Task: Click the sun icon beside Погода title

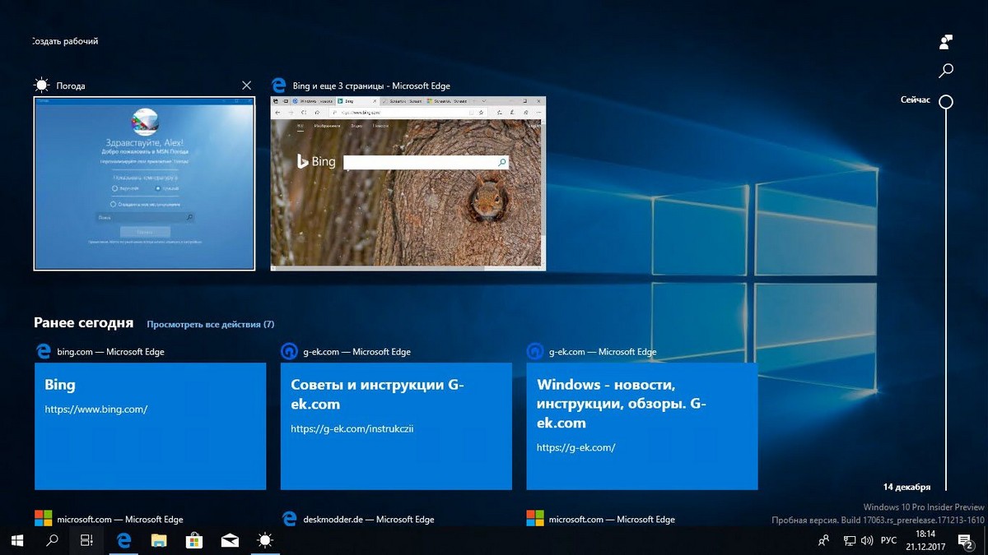Action: point(41,86)
